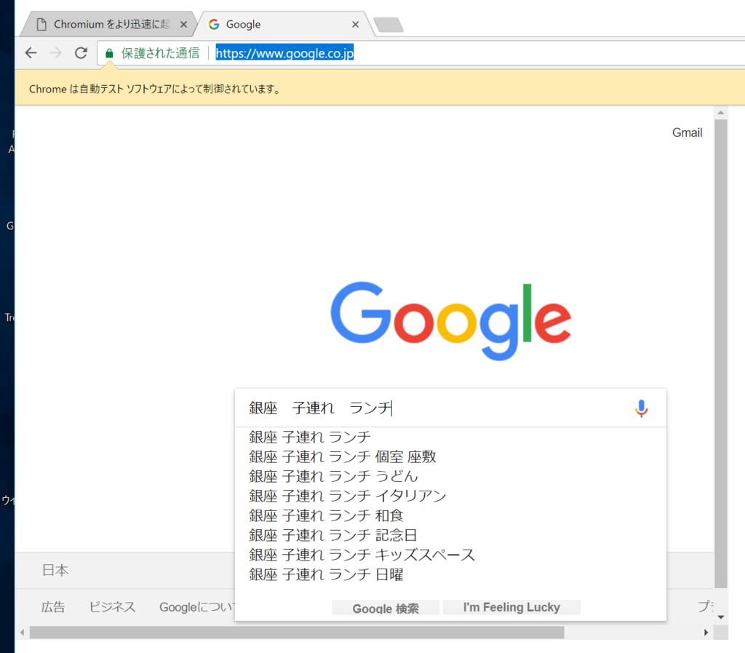Start voice search with microphone icon
The width and height of the screenshot is (745, 653).
[641, 408]
